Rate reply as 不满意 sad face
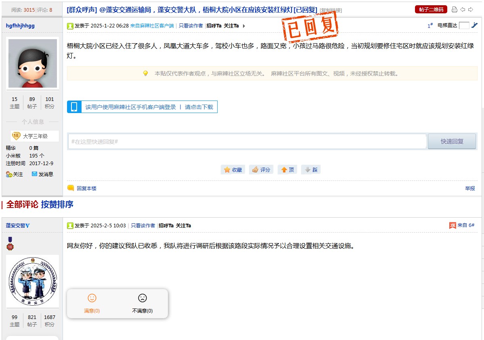This screenshot has width=484, height=340. click(142, 303)
